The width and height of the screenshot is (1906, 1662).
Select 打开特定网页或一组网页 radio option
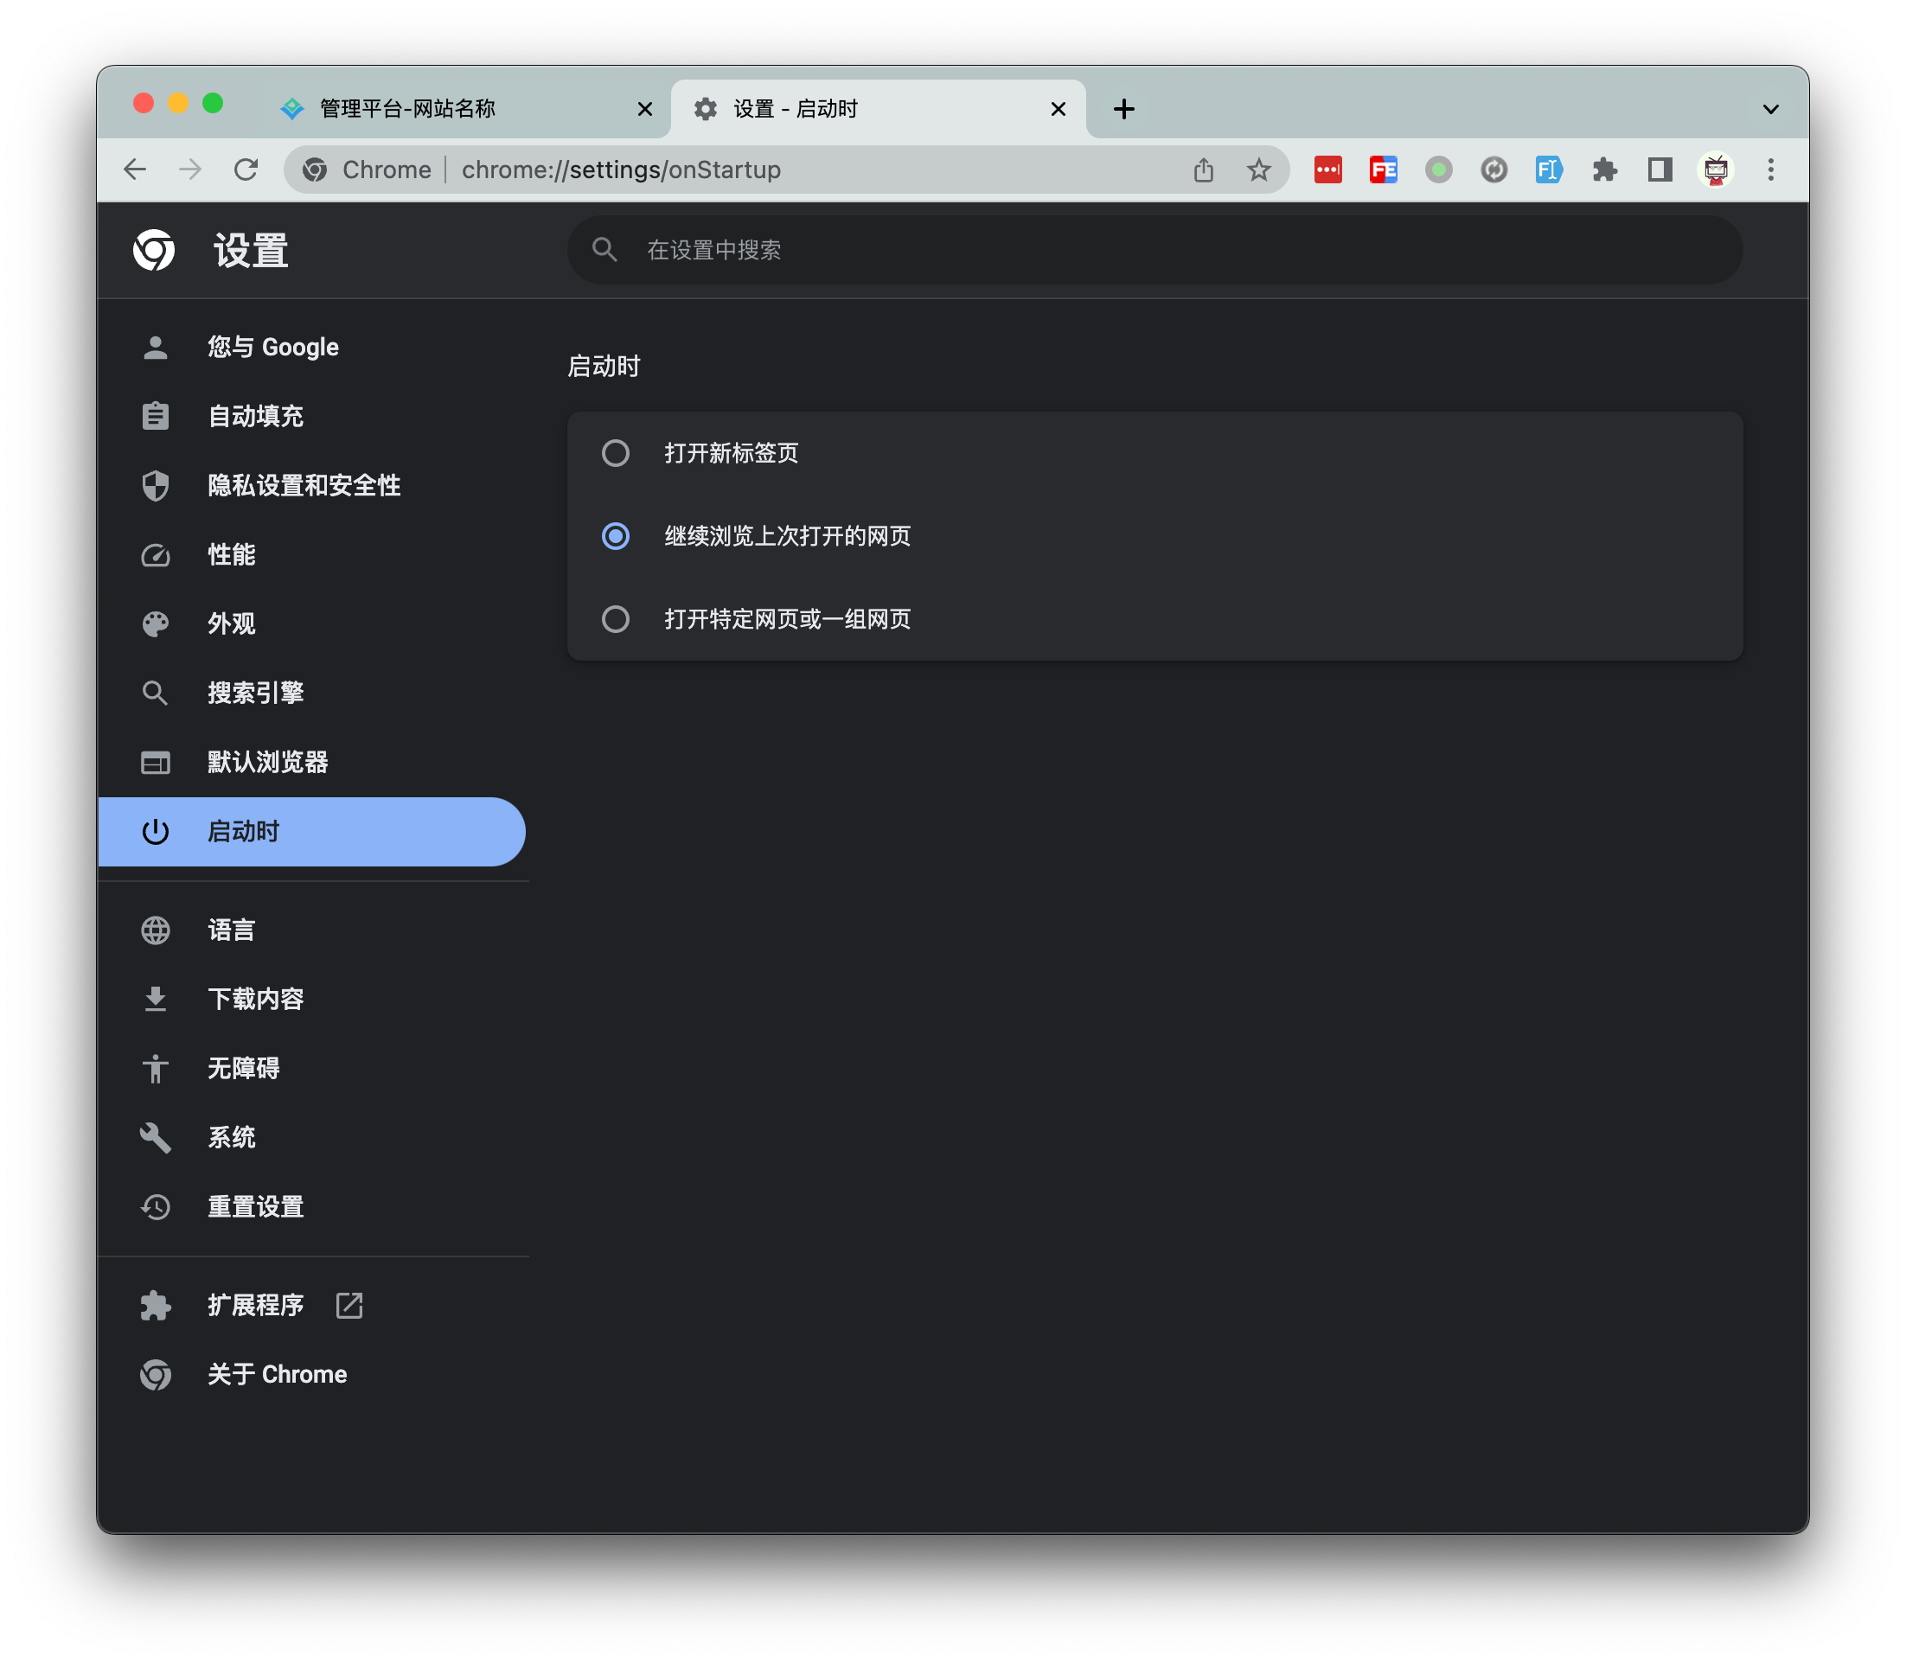click(x=615, y=618)
